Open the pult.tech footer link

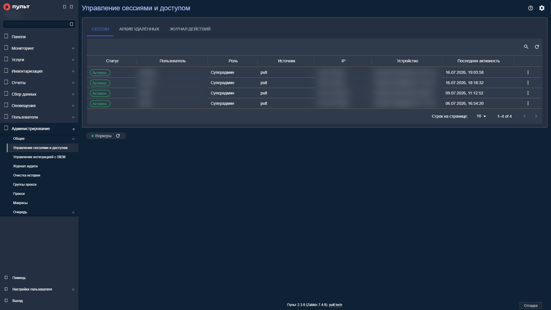pos(335,305)
